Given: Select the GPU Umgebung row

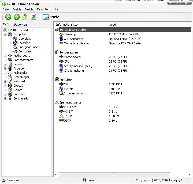Looking at the screenshot, I should point(123,71).
